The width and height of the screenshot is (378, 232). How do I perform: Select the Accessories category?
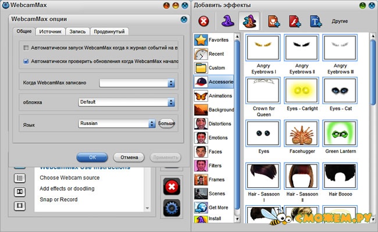pos(213,82)
